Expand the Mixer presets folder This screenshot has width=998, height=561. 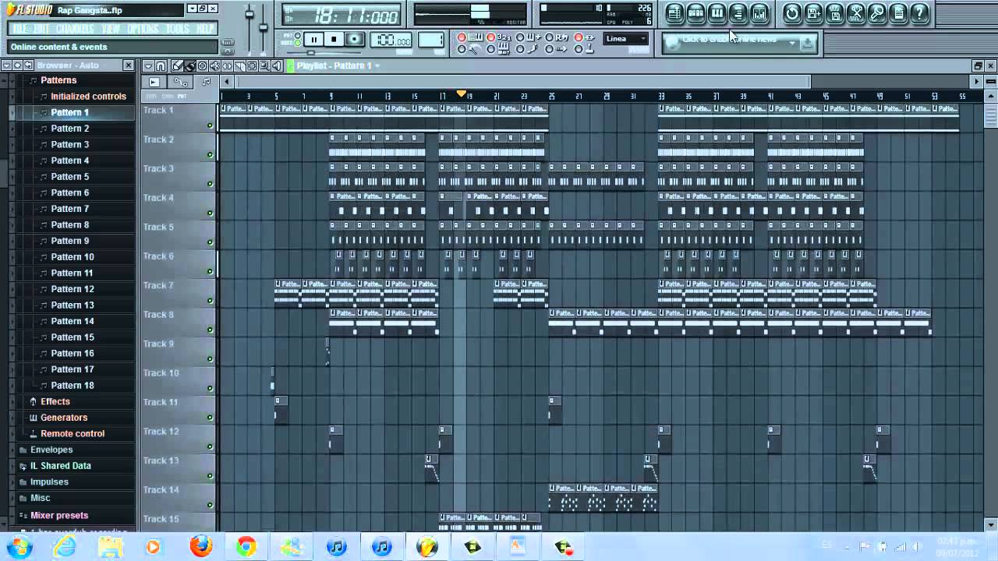(x=59, y=515)
